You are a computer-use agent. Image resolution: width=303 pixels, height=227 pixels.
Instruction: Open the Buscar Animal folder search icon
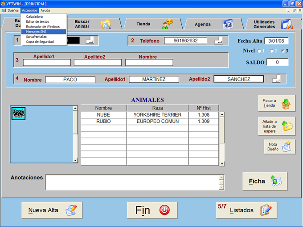click(x=106, y=24)
